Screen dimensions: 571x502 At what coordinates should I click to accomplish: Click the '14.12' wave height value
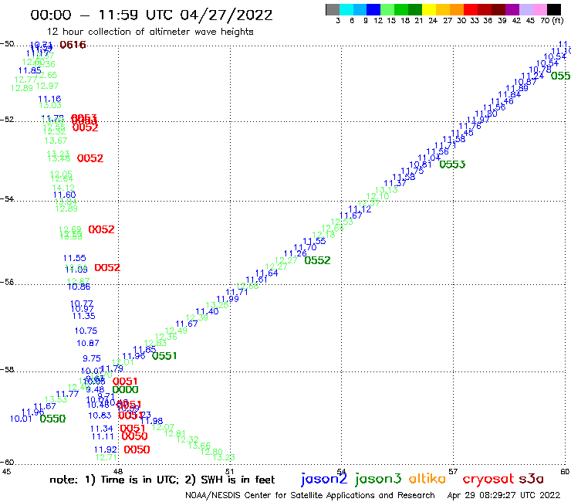pos(63,188)
